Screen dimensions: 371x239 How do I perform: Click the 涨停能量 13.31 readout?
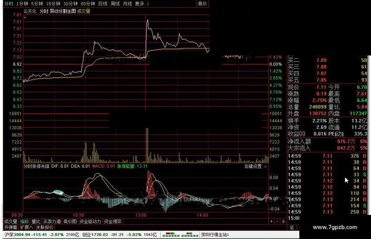132,166
